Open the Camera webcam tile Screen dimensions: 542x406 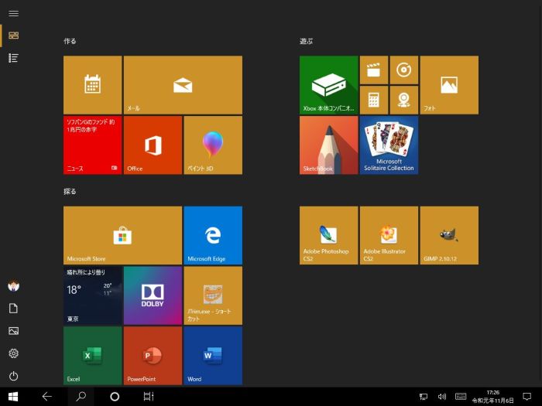(x=403, y=100)
